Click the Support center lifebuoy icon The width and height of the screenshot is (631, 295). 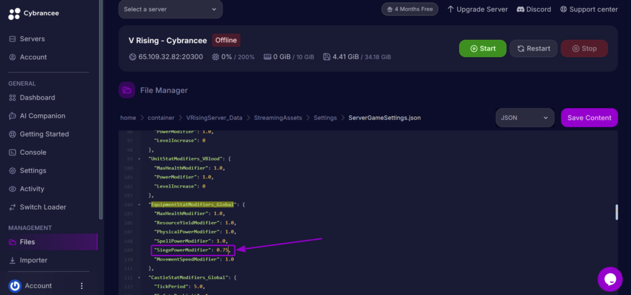pos(563,9)
